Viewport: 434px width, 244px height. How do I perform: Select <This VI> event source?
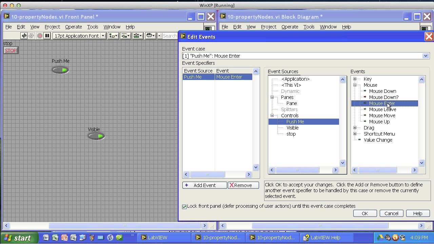pyautogui.click(x=291, y=85)
